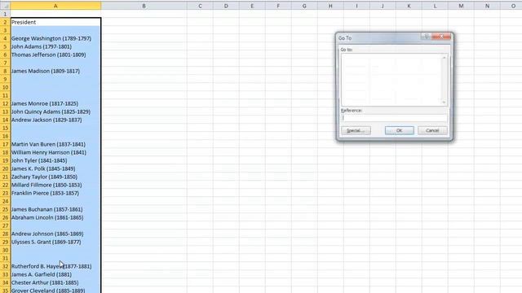Click cell Millard Fillmore (1850-1853)

[x=55, y=185]
